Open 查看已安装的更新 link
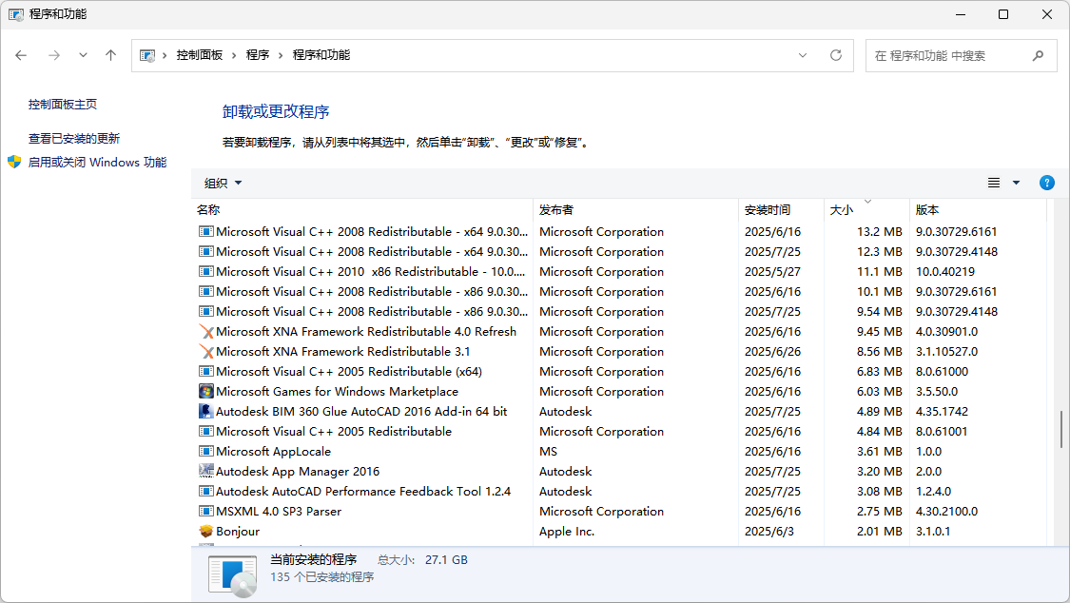1070x603 pixels. point(73,139)
